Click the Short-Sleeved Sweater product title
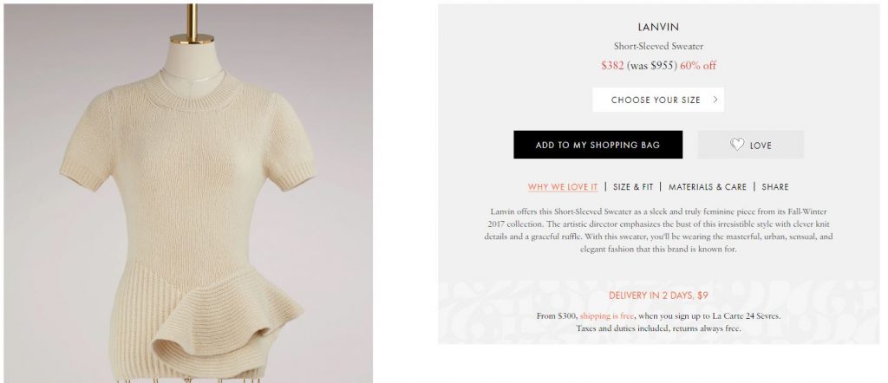The height and width of the screenshot is (383, 888). pyautogui.click(x=658, y=47)
